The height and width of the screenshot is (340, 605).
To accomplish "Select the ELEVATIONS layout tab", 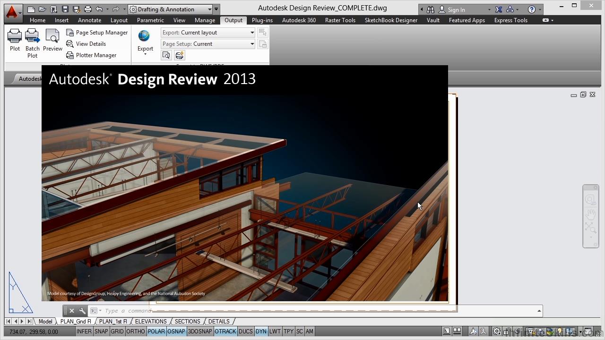I will [x=151, y=322].
